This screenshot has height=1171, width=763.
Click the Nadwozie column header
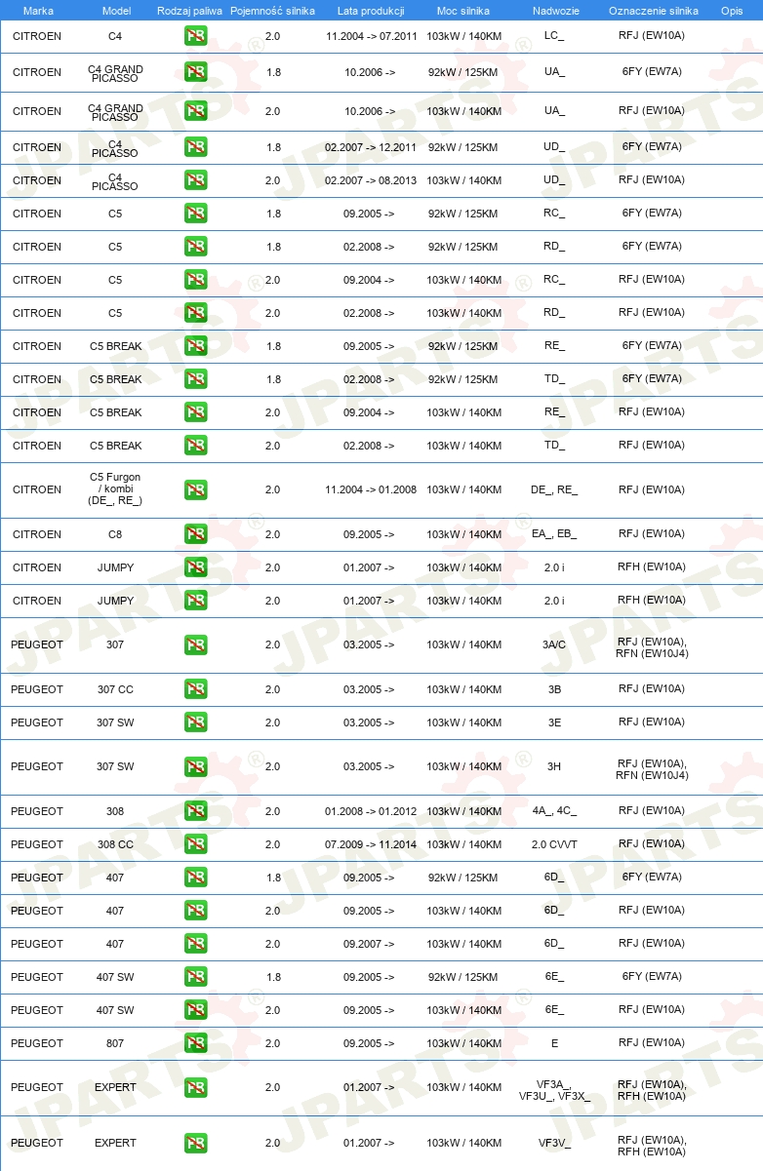[554, 11]
